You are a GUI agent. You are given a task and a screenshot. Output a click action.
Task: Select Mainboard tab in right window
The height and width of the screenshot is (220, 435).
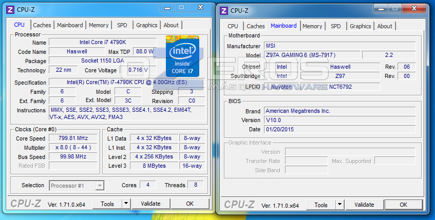pos(283,26)
